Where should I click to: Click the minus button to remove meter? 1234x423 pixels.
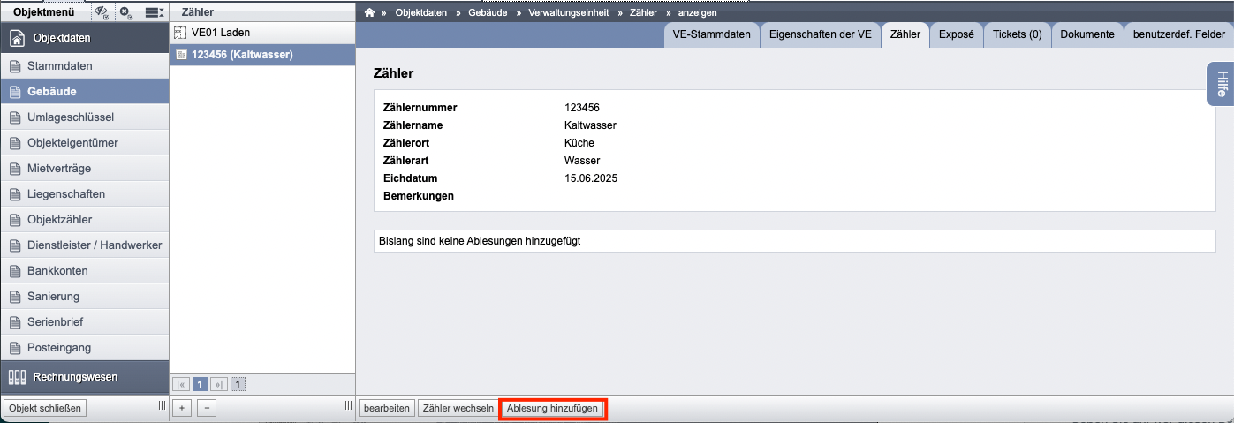coord(207,408)
